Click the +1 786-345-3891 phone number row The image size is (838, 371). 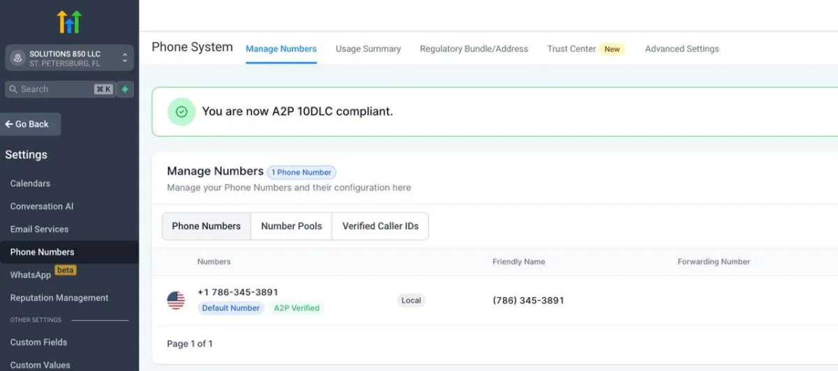click(x=238, y=292)
